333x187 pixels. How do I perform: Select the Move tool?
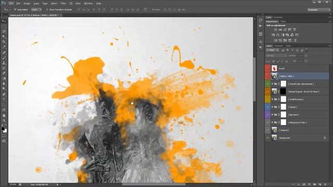(x=4, y=21)
